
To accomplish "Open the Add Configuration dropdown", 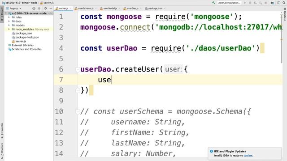I will pos(229,3).
